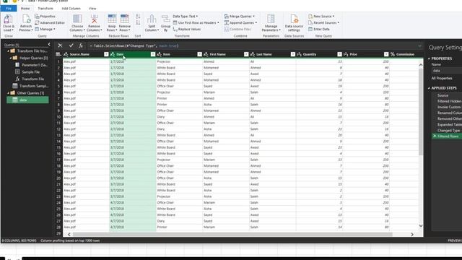Image resolution: width=462 pixels, height=260 pixels.
Task: Open the Date column filter dropdown
Action: pyautogui.click(x=153, y=54)
